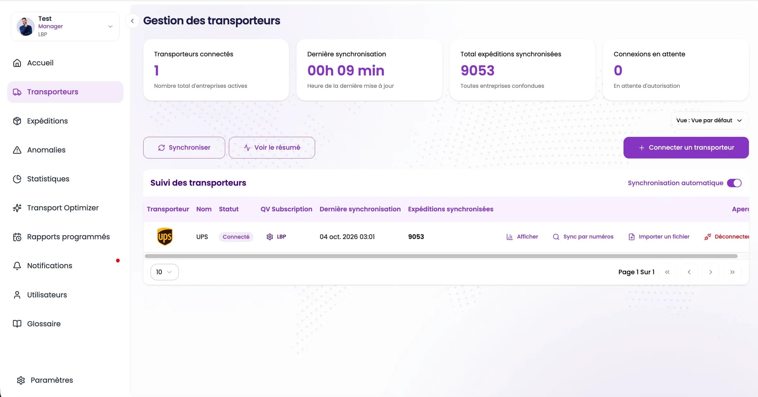Click the Utilisateurs person icon
Screen dimensions: 758x397
(x=17, y=295)
